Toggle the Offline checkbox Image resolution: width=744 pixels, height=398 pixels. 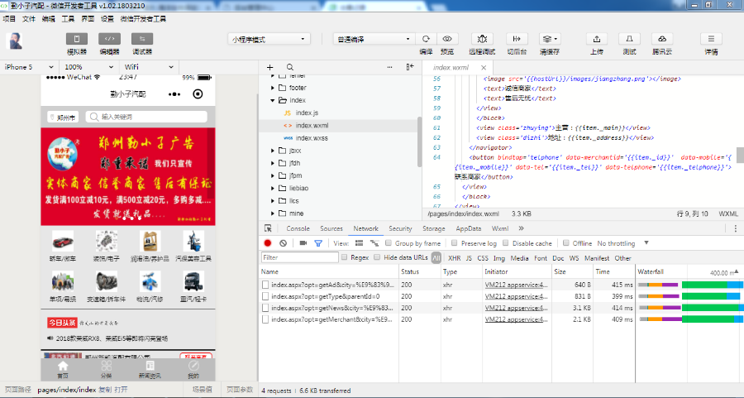coord(566,243)
